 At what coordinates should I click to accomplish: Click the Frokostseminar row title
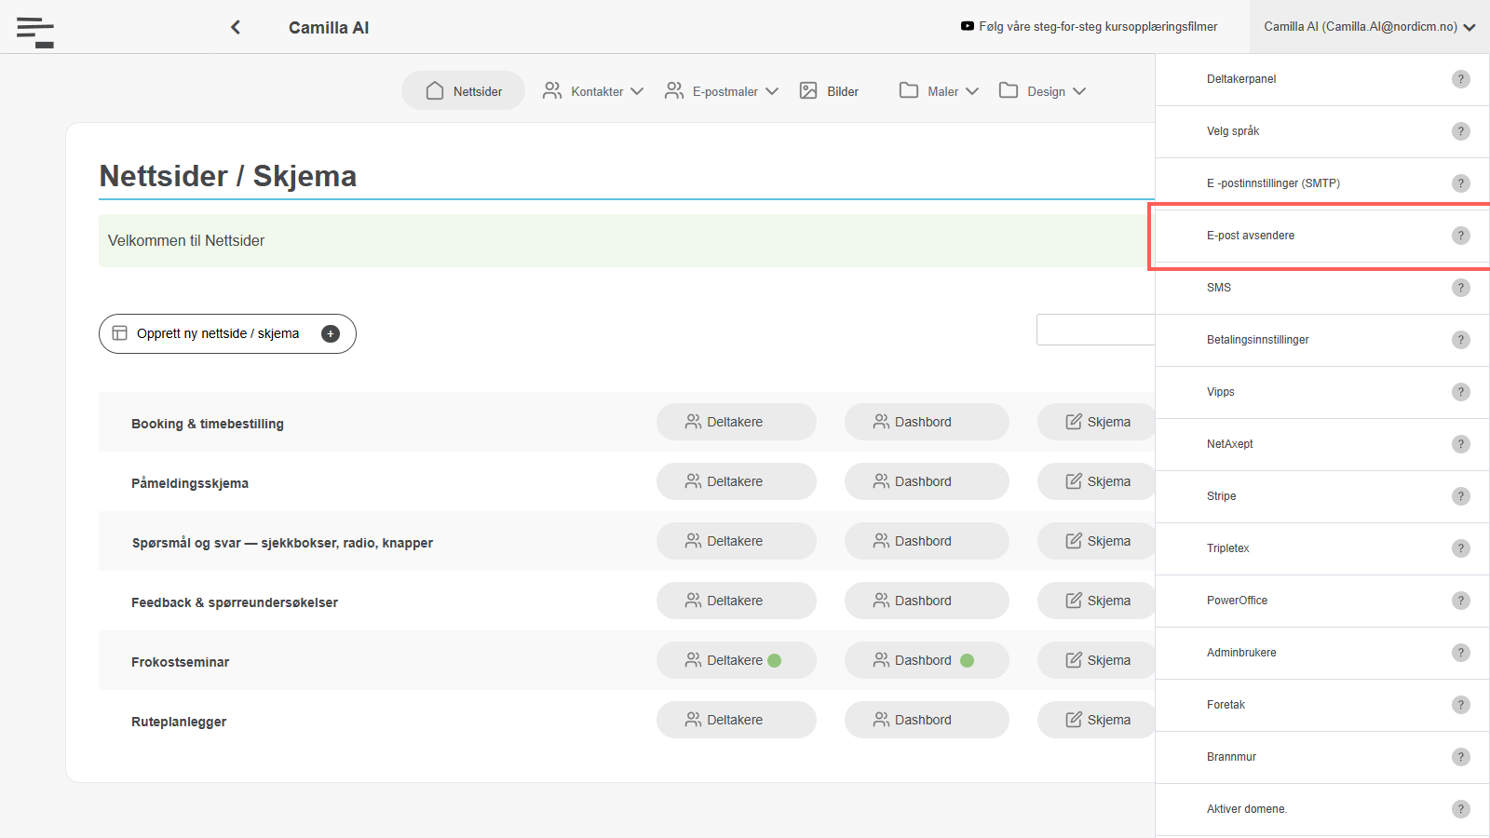pos(180,662)
